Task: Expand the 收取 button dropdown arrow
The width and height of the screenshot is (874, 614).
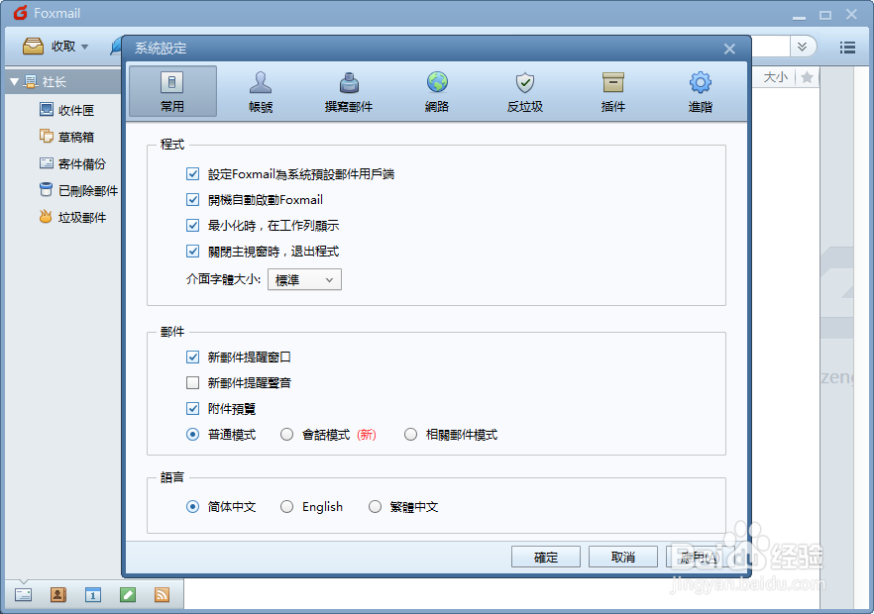Action: (83, 46)
